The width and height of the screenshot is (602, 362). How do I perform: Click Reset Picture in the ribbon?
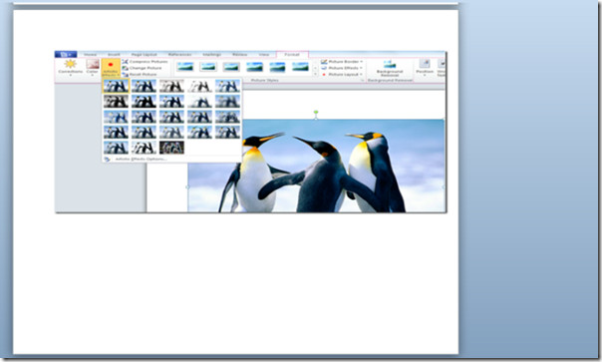[140, 74]
